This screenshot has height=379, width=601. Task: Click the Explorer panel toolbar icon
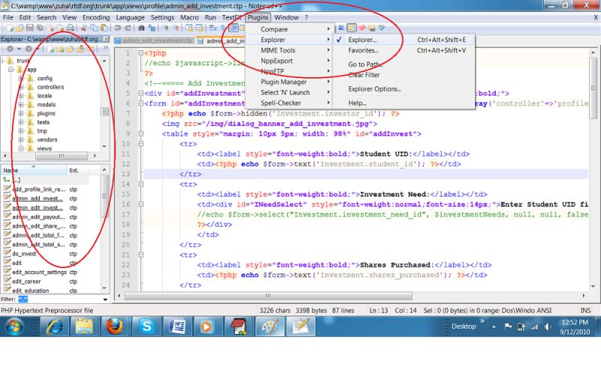pos(352,28)
